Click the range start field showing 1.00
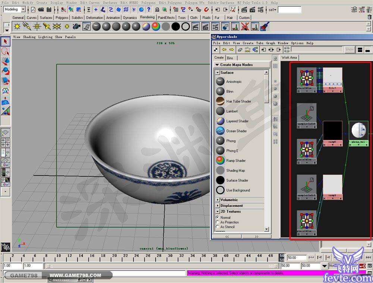Screen dimensions: 373x283 point(13,266)
